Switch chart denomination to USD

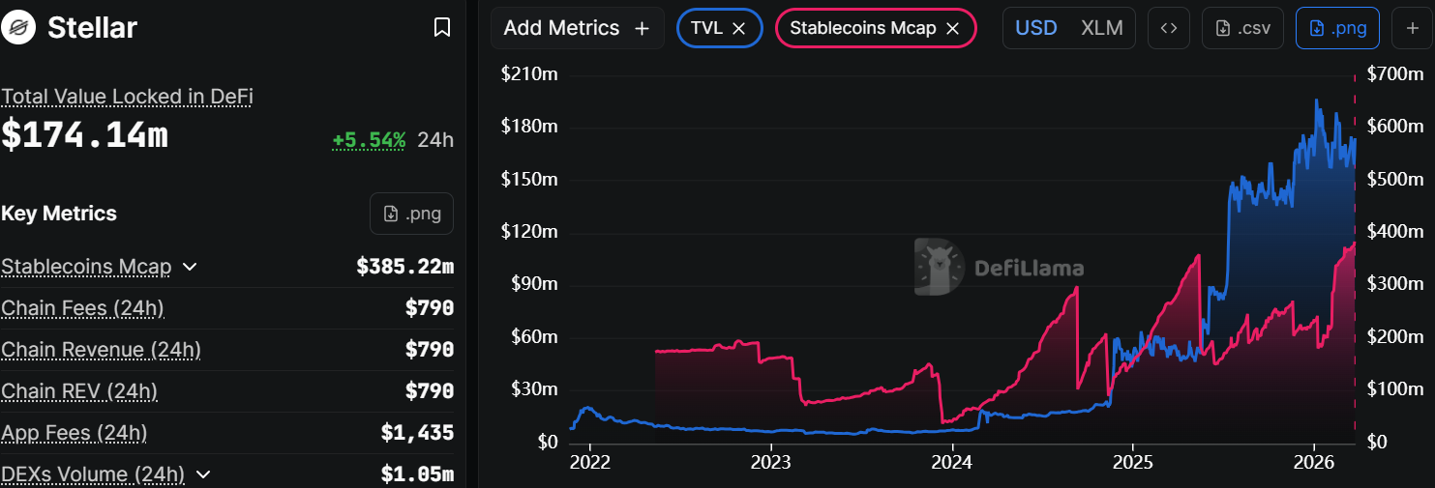(x=1035, y=28)
